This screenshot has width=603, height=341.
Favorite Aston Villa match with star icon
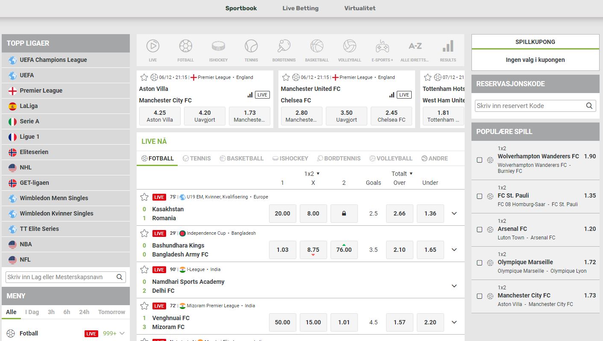coord(144,77)
